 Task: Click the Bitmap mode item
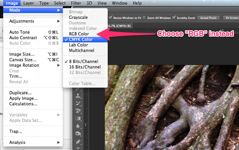[x=85, y=12]
